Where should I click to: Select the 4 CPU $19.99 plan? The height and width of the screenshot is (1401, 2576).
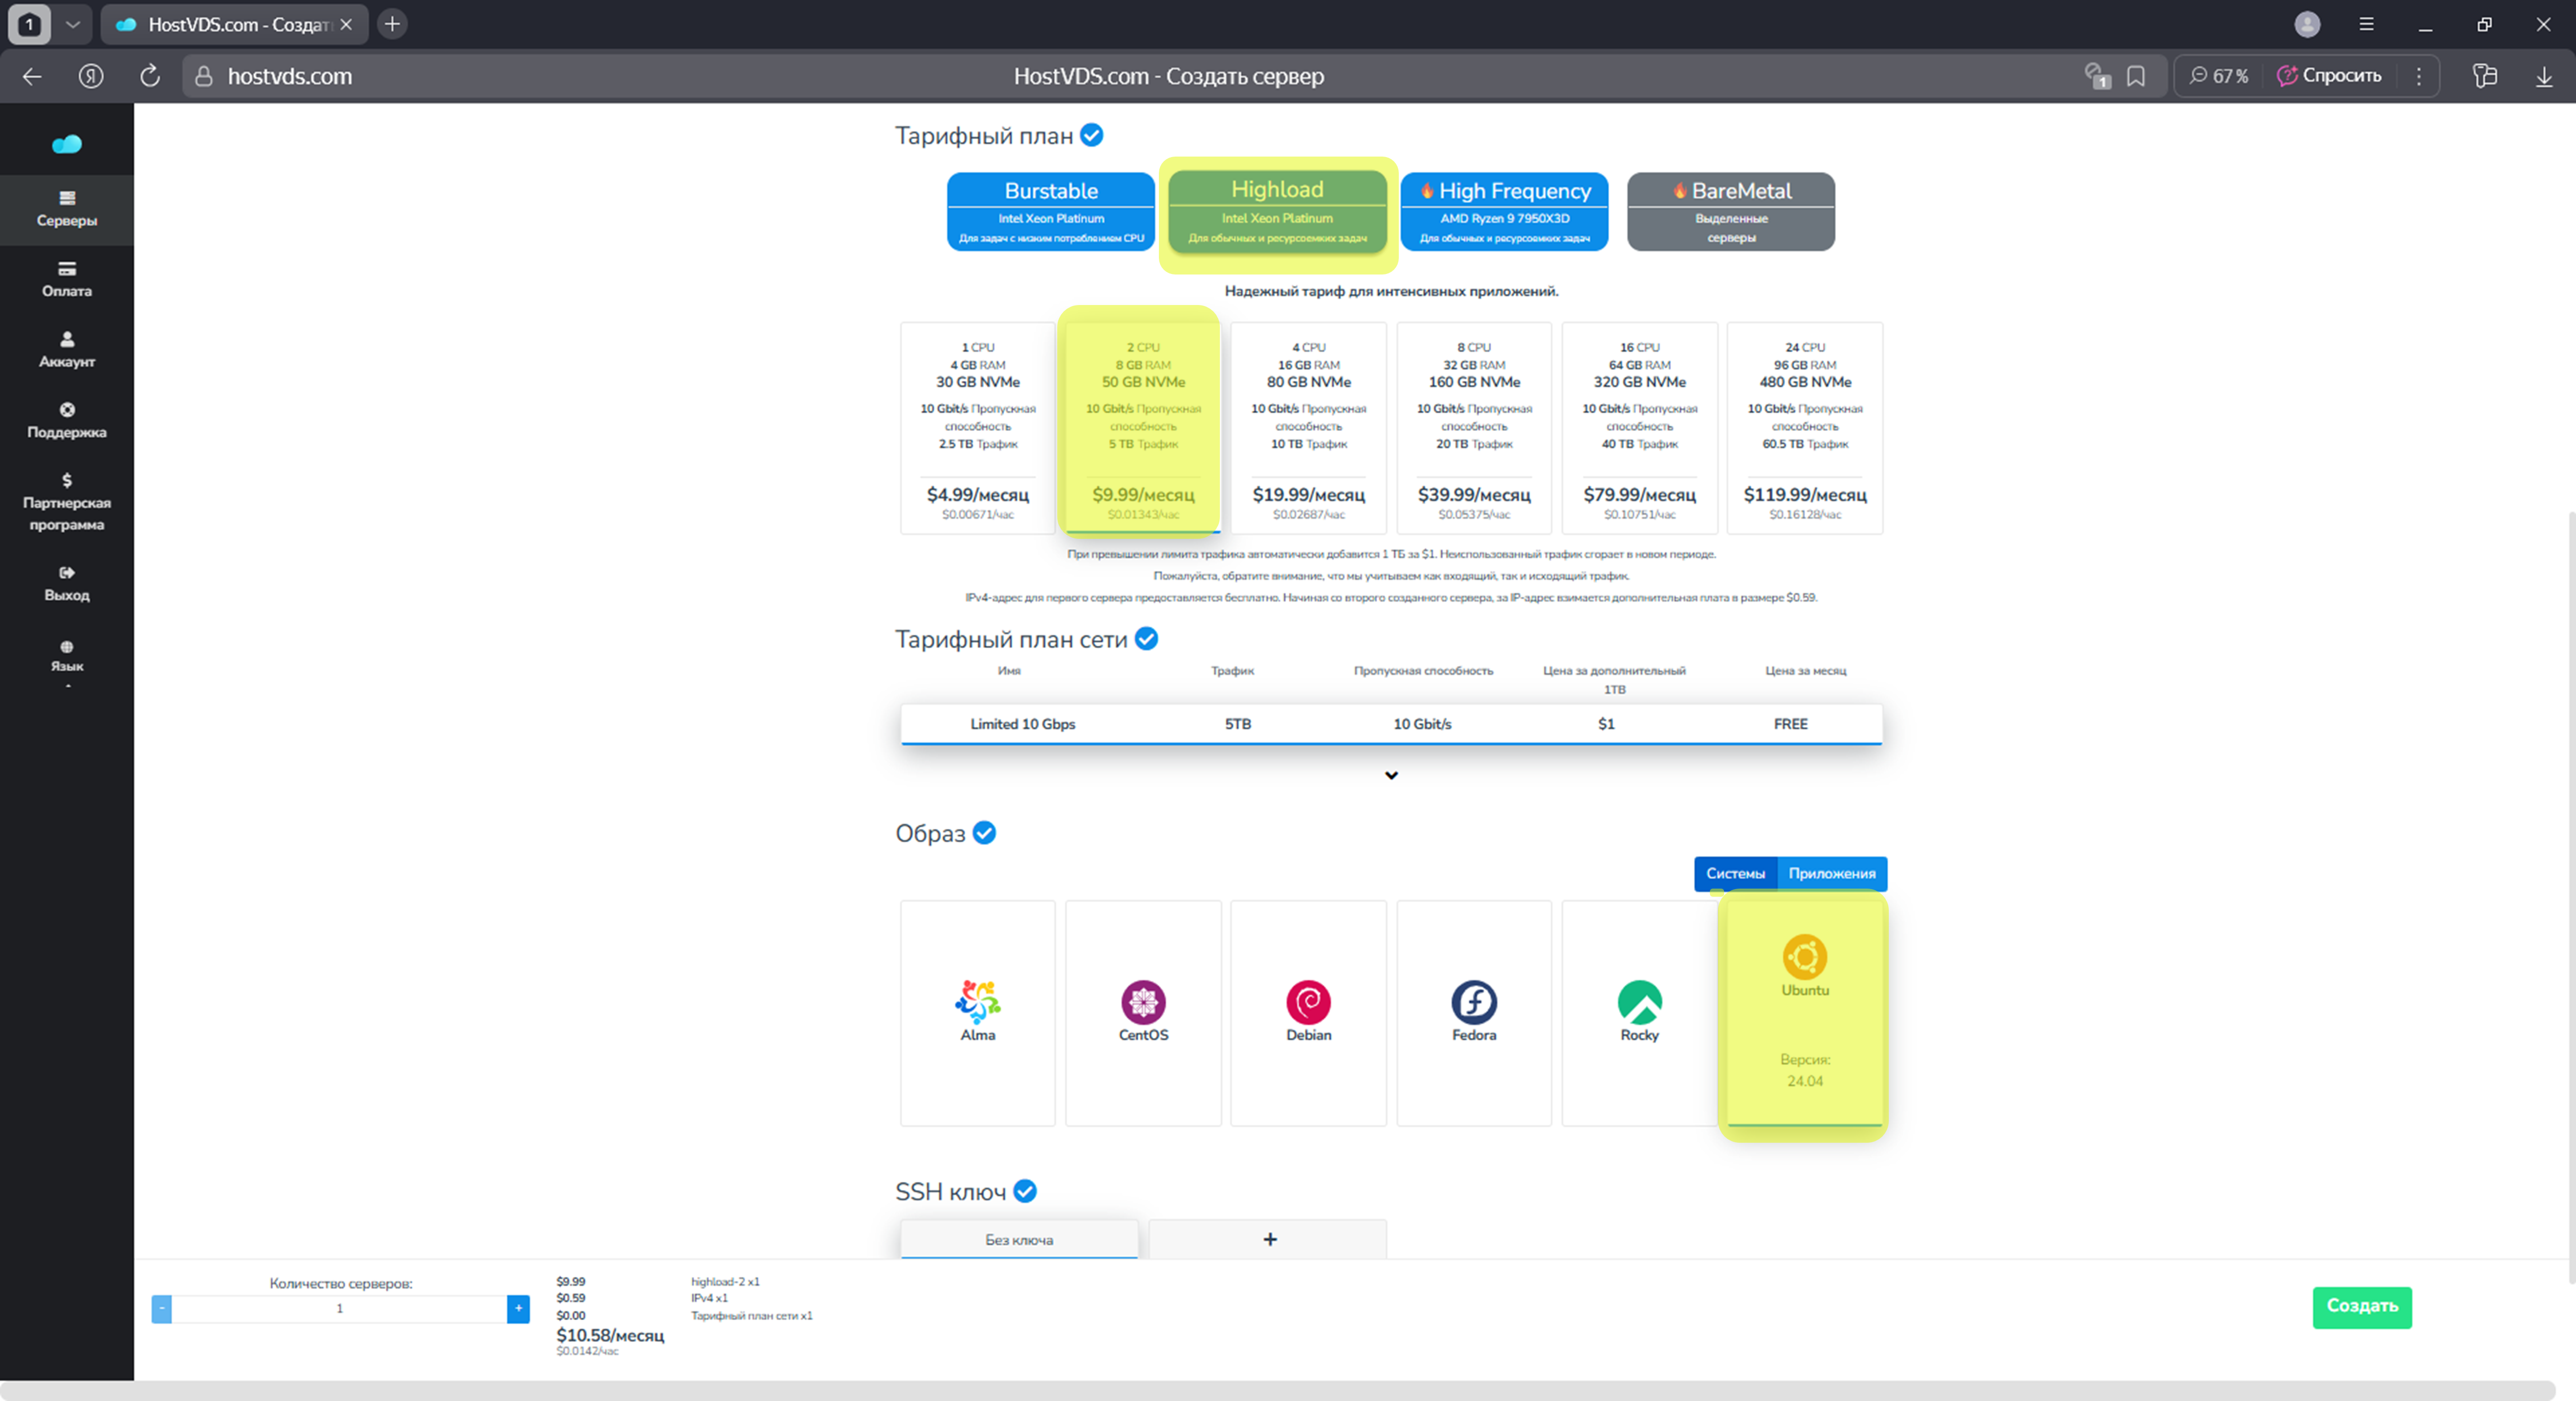point(1308,428)
